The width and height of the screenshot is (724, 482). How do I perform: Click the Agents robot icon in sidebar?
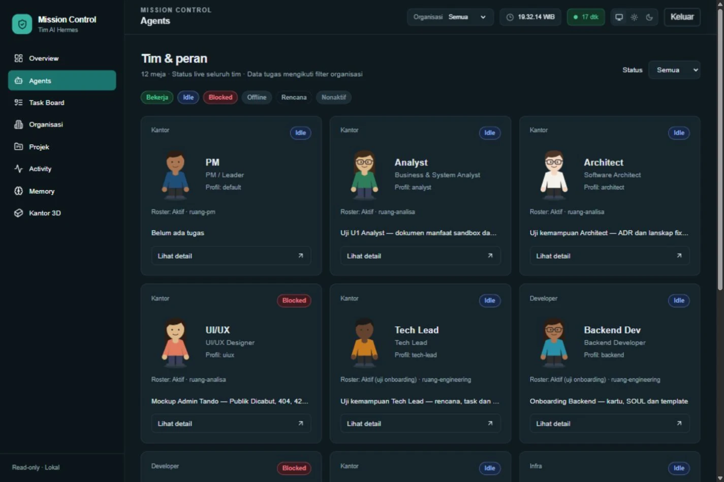(19, 81)
